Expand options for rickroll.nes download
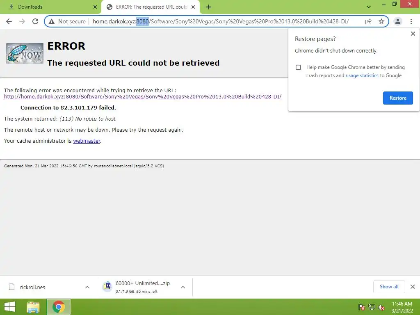Image resolution: width=420 pixels, height=315 pixels. [87, 287]
